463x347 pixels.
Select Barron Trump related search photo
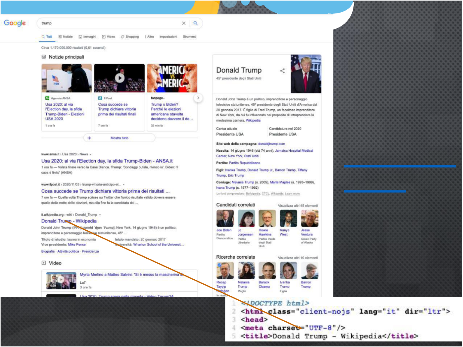[310, 271]
